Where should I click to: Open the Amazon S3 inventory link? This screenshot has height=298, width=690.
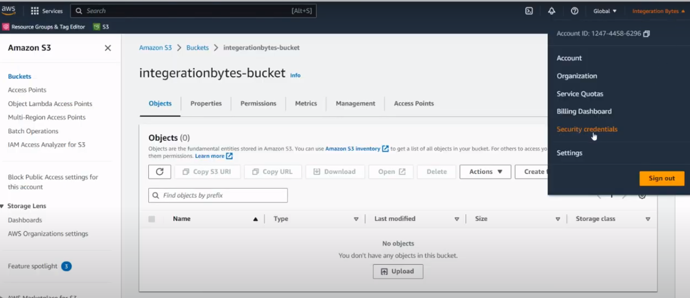pos(353,149)
